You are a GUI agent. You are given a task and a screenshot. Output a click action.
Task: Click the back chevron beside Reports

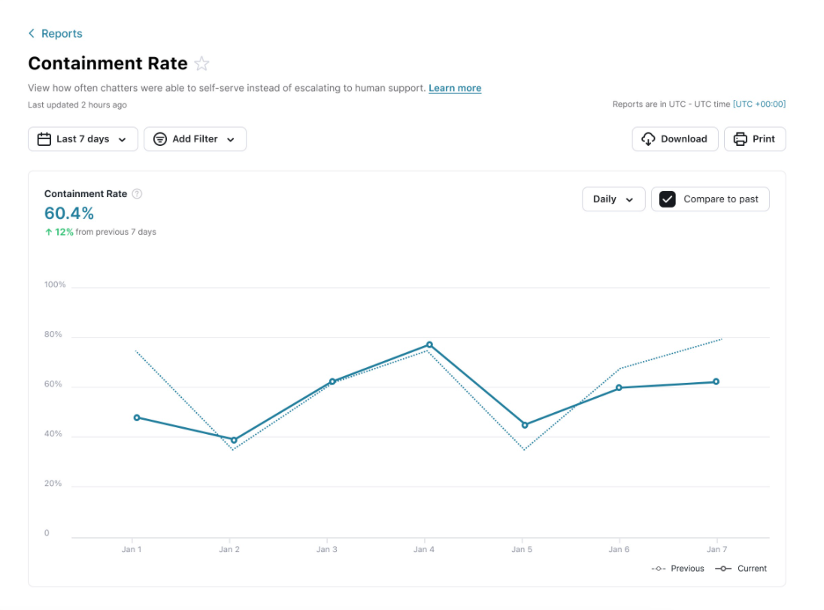(32, 34)
